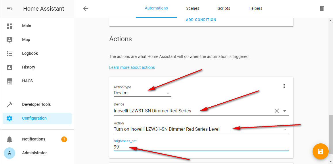Clear the selected device with X
333x164 pixels.
(277, 111)
